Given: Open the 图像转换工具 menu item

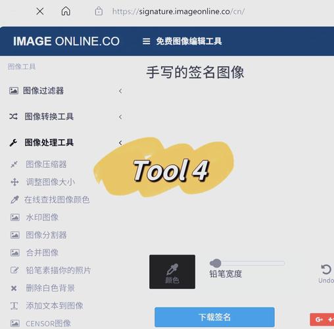Looking at the screenshot, I should pyautogui.click(x=49, y=116).
